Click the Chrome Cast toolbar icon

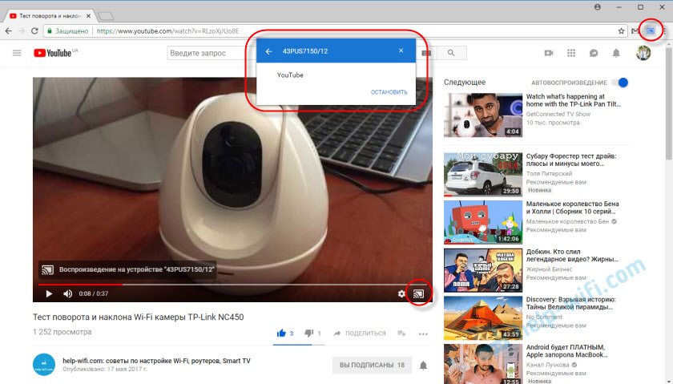(651, 31)
